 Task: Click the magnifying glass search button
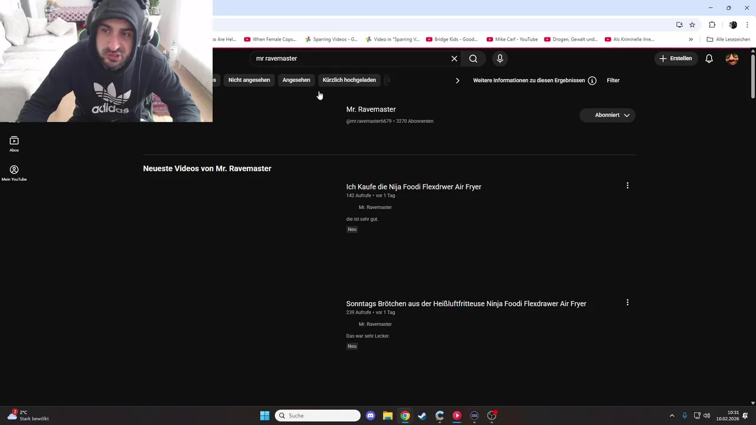pos(473,58)
